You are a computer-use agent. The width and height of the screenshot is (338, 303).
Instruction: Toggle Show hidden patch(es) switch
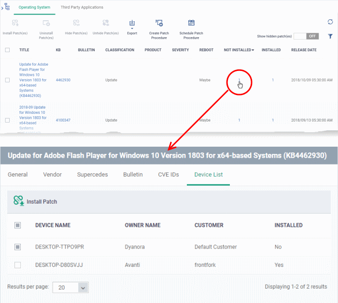pos(306,36)
